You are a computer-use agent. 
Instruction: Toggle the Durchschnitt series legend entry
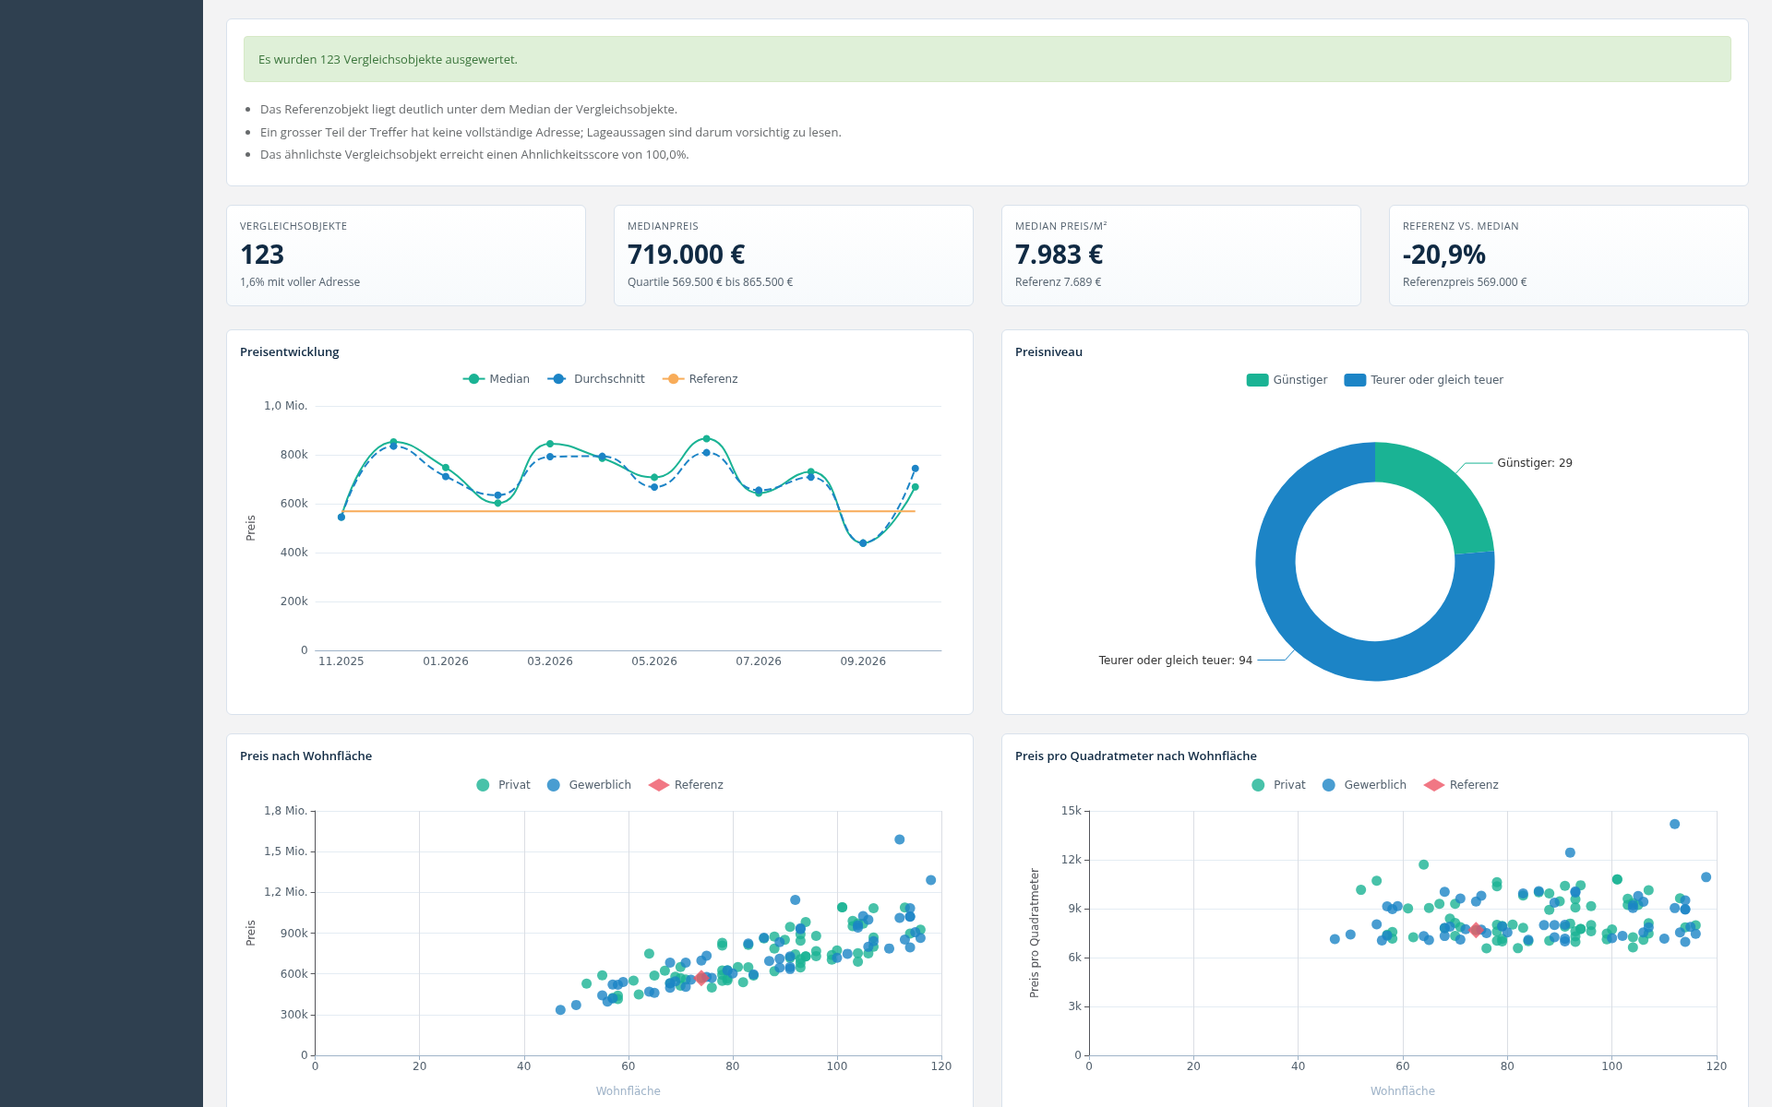click(x=595, y=379)
